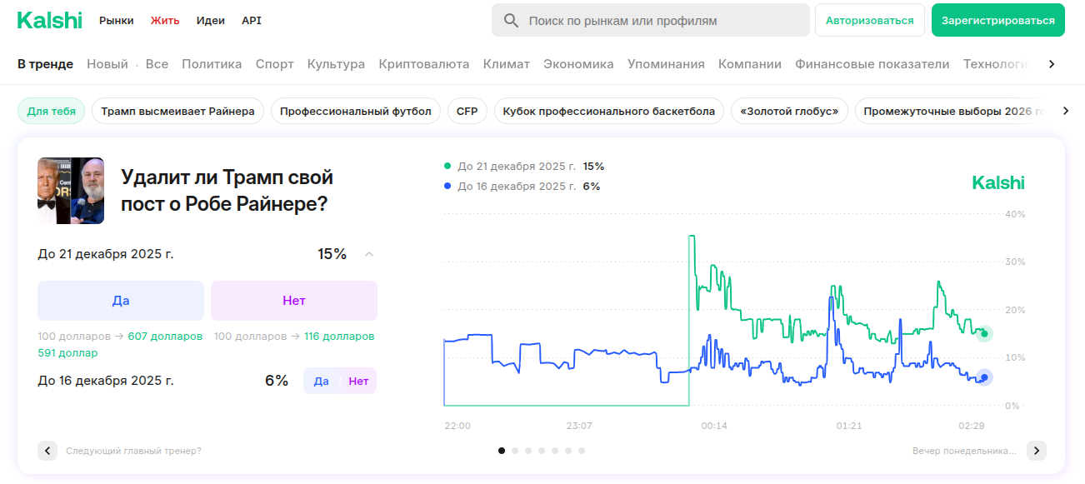The image size is (1085, 484).
Task: Collapse the December 21 contract chevron
Action: 369,254
